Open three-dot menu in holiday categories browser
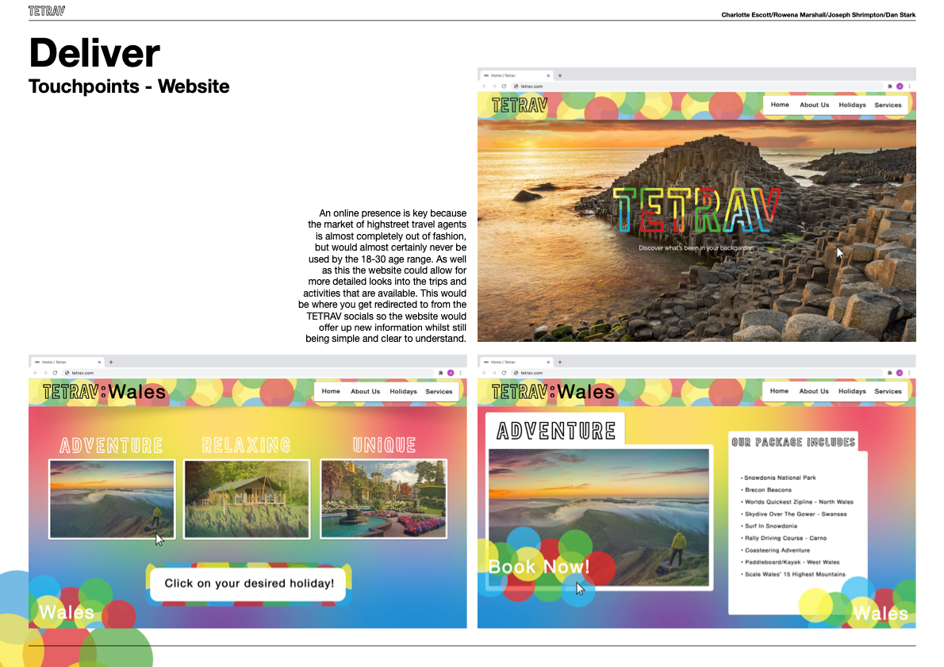This screenshot has width=944, height=667. (460, 374)
